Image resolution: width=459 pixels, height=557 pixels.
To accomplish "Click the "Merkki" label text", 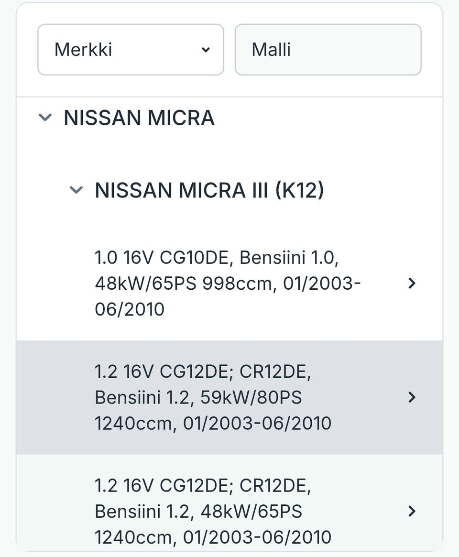I will point(83,50).
